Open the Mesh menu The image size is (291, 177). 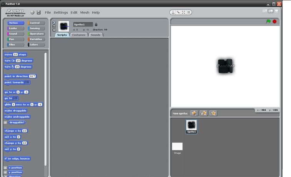coord(85,13)
